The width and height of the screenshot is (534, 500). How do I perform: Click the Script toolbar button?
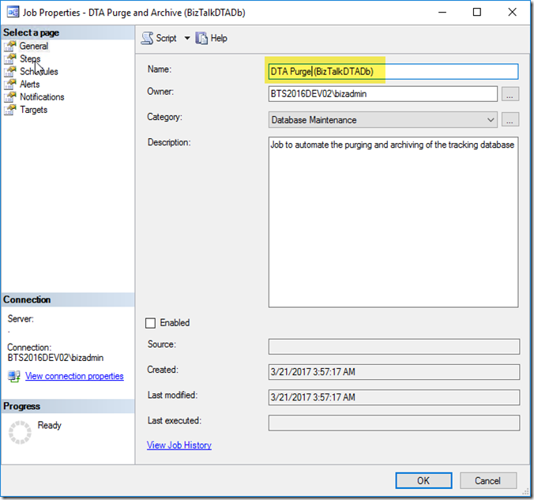[160, 38]
